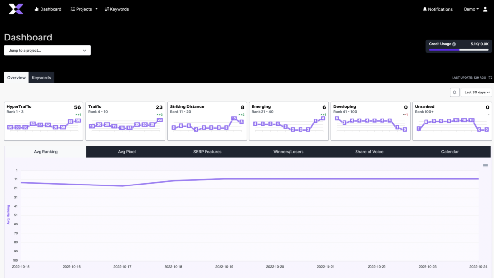This screenshot has height=278, width=494.
Task: Switch to the Keywords tab
Action: pyautogui.click(x=41, y=78)
